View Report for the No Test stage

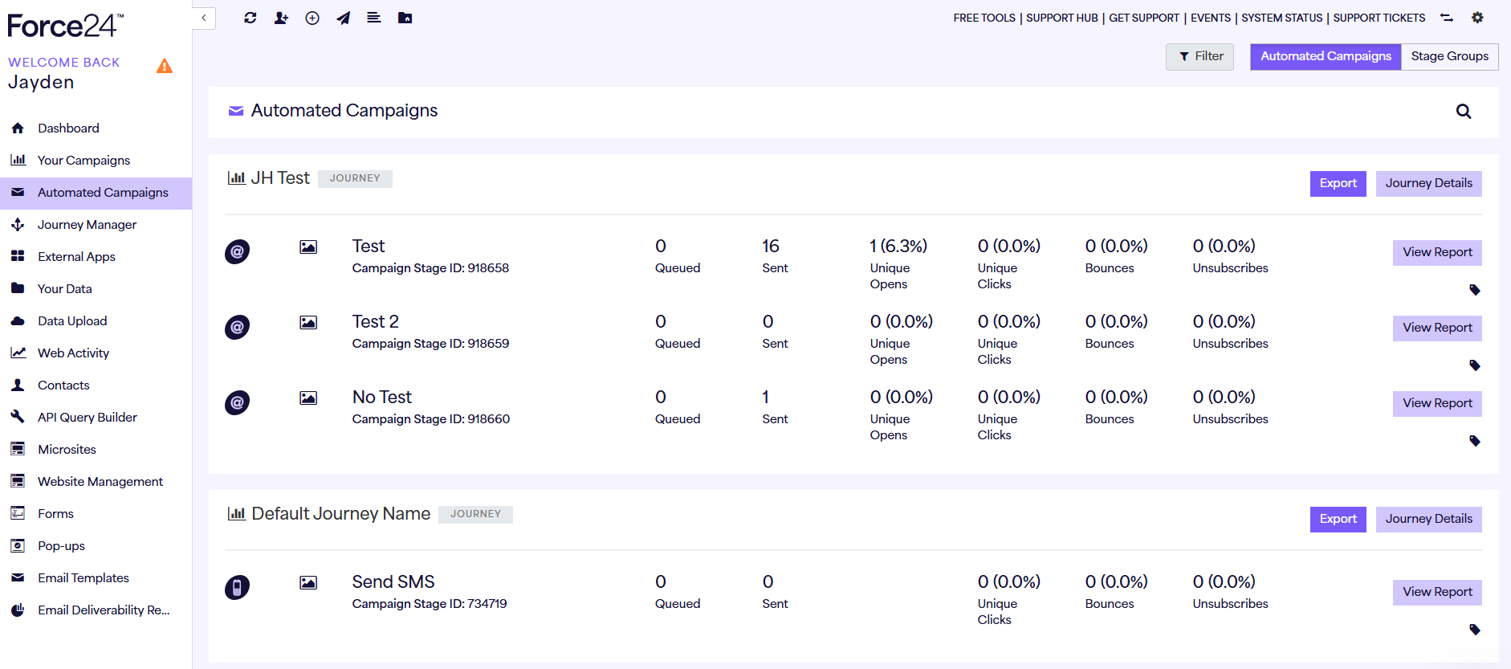1437,403
